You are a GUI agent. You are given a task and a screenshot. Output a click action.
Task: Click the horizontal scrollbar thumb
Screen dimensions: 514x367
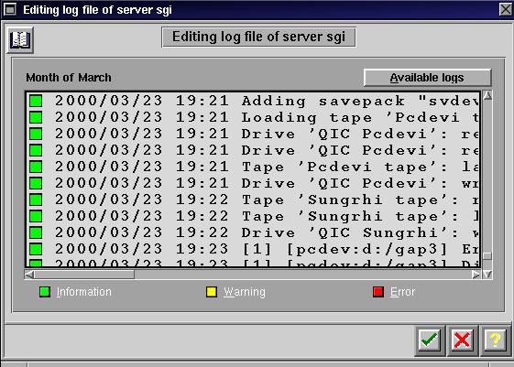pyautogui.click(x=84, y=275)
